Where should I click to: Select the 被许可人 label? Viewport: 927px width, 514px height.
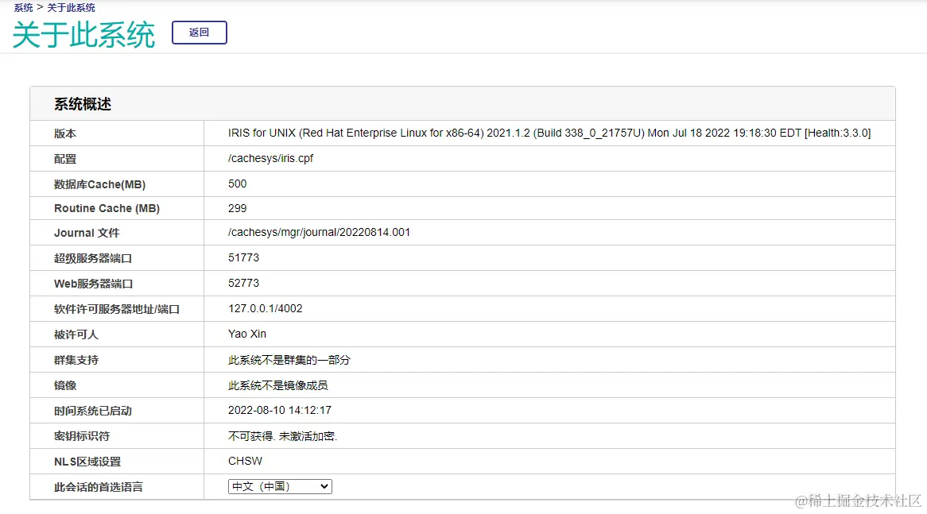(76, 334)
